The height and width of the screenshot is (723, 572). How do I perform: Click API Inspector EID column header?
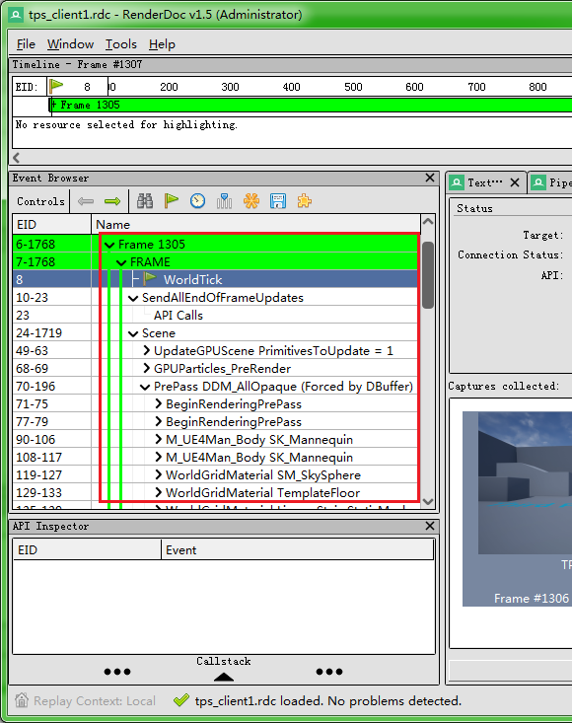(87, 550)
